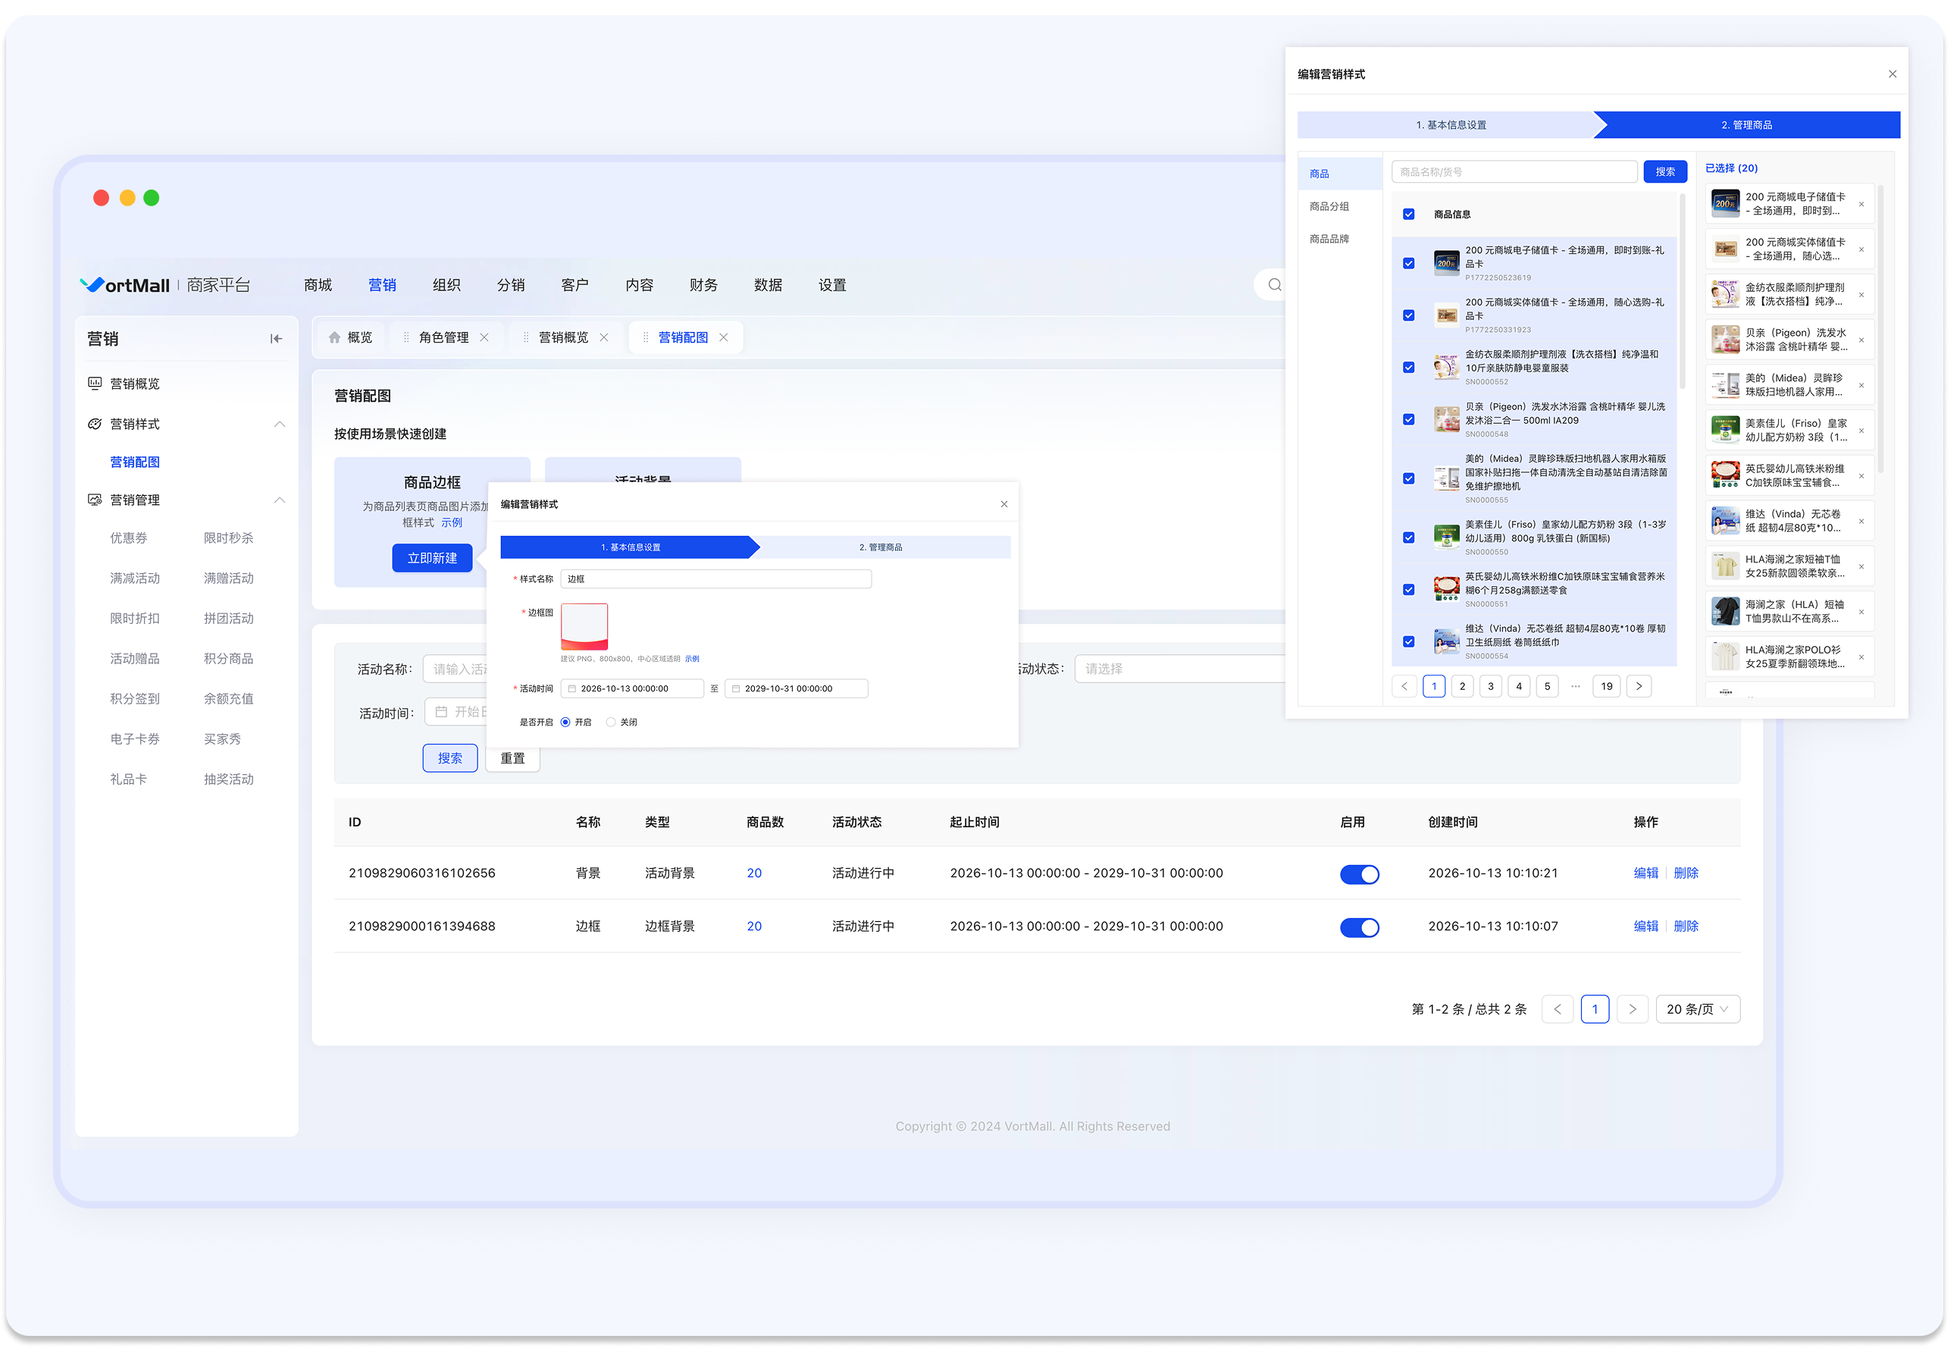This screenshot has height=1348, width=1960.
Task: Go to next product page arrow
Action: [1639, 687]
